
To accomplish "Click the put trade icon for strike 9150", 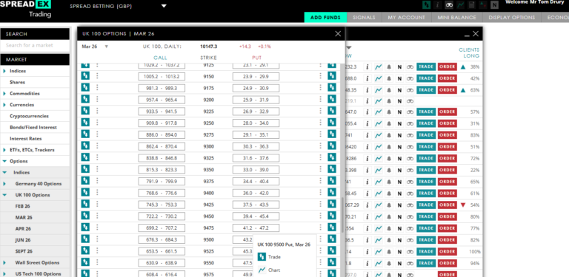I will click(332, 75).
